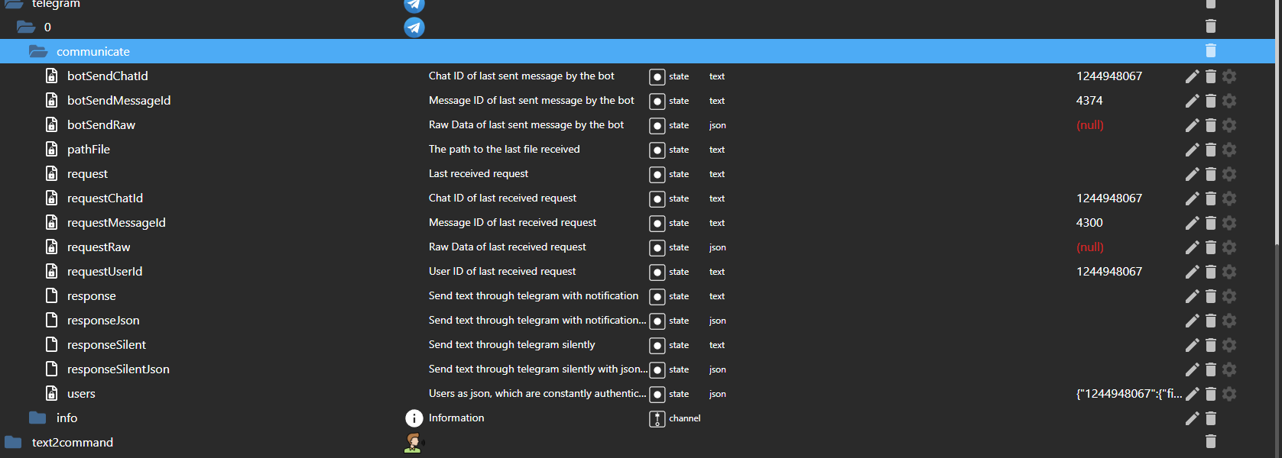
Task: Select the responseJson state item
Action: [x=103, y=321]
